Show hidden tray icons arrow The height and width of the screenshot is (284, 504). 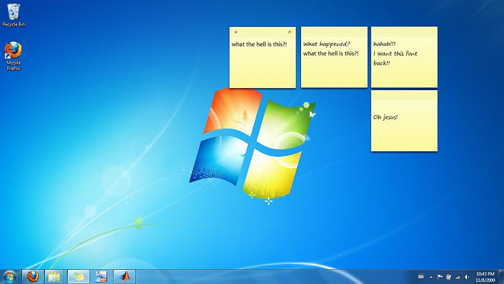pos(431,277)
